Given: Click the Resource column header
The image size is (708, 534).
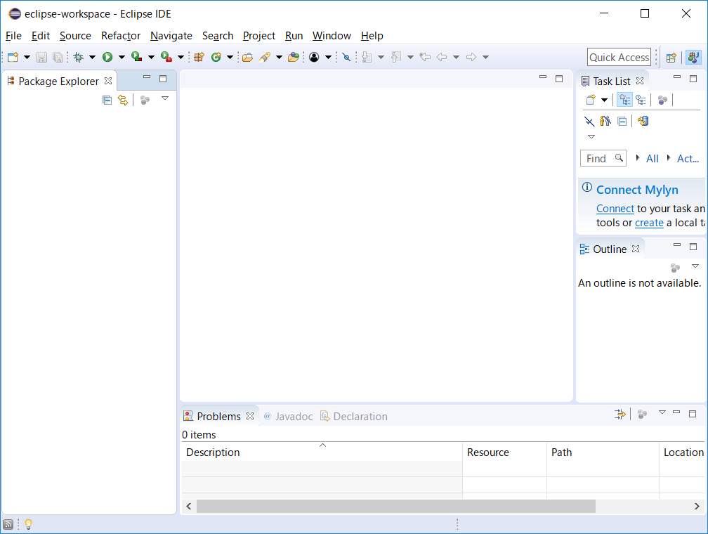Looking at the screenshot, I should (x=504, y=452).
